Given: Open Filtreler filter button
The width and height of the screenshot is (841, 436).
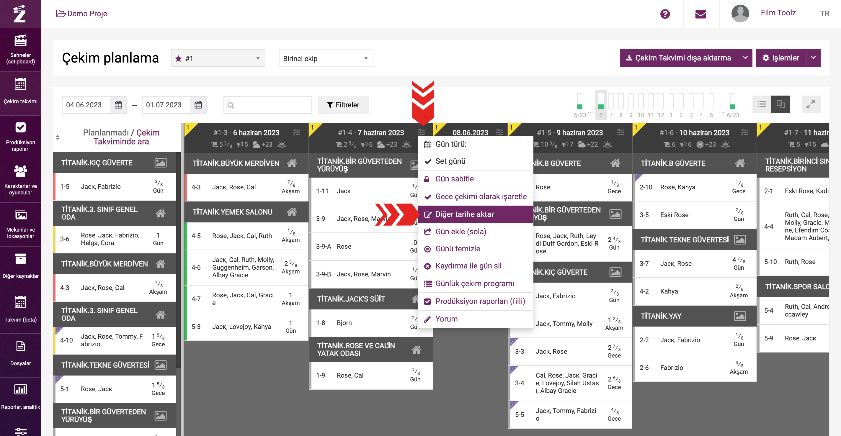Looking at the screenshot, I should pyautogui.click(x=343, y=105).
